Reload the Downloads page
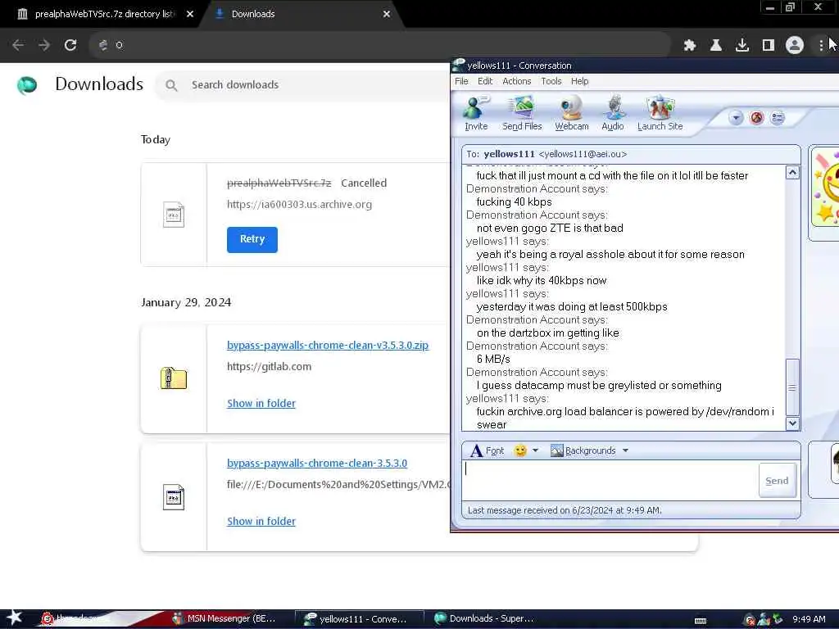This screenshot has height=629, width=839. coord(70,45)
